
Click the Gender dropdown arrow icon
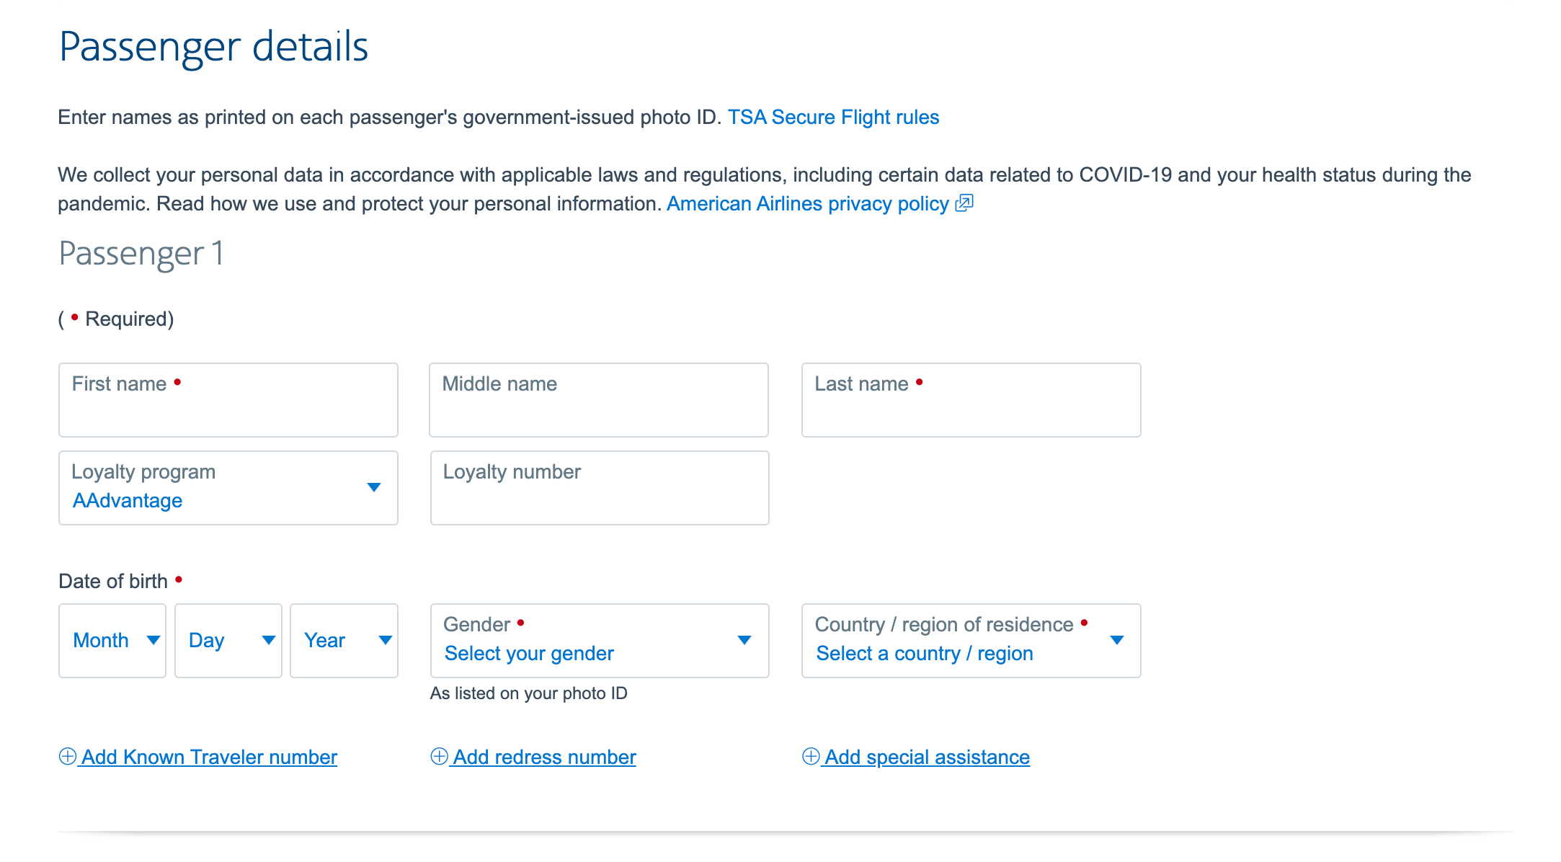click(x=744, y=640)
